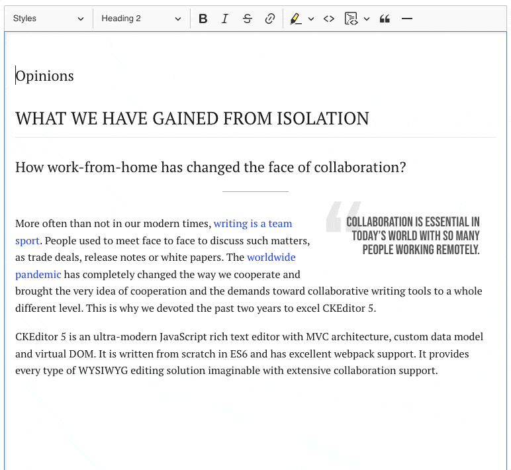
Task: Open the code block language dropdown arrow
Action: pos(367,19)
